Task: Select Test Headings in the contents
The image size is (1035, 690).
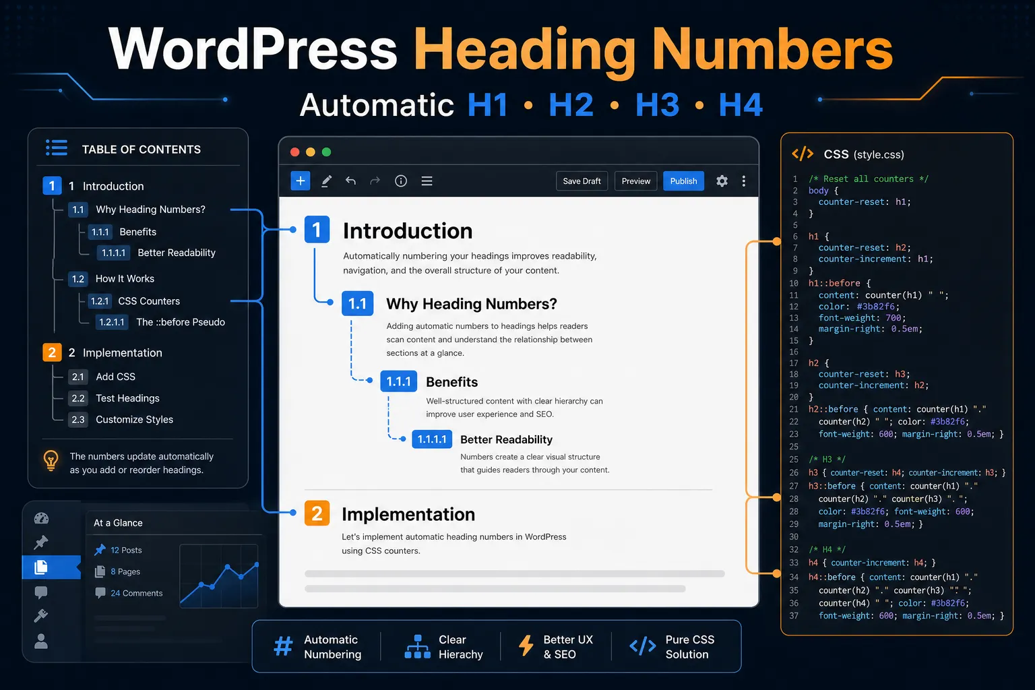Action: (127, 398)
